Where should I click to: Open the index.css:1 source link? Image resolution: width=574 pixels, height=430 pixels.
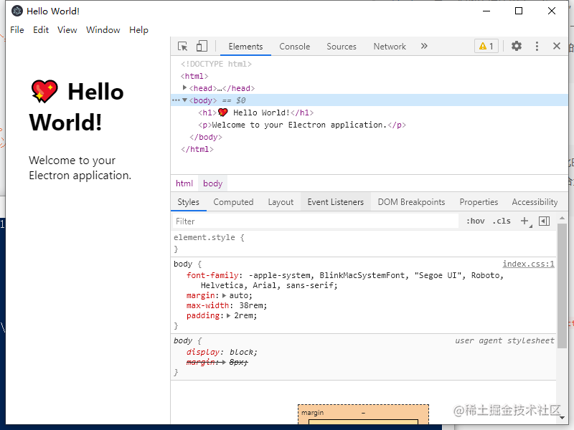coord(528,264)
